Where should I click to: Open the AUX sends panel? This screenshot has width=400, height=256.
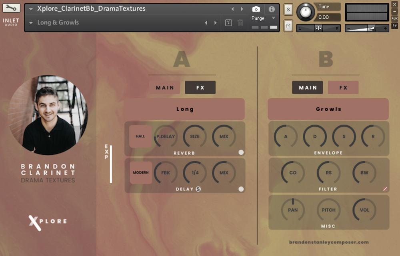[x=394, y=18]
